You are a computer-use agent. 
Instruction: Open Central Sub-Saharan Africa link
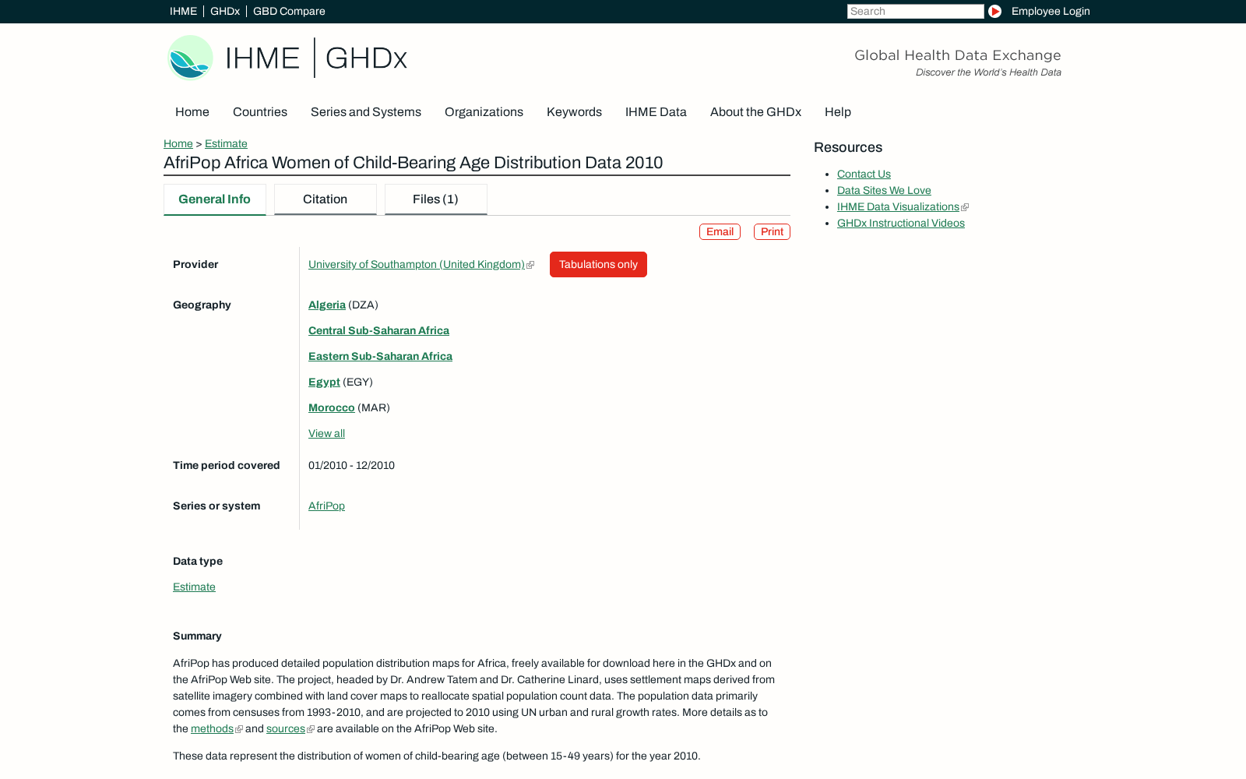(x=378, y=330)
